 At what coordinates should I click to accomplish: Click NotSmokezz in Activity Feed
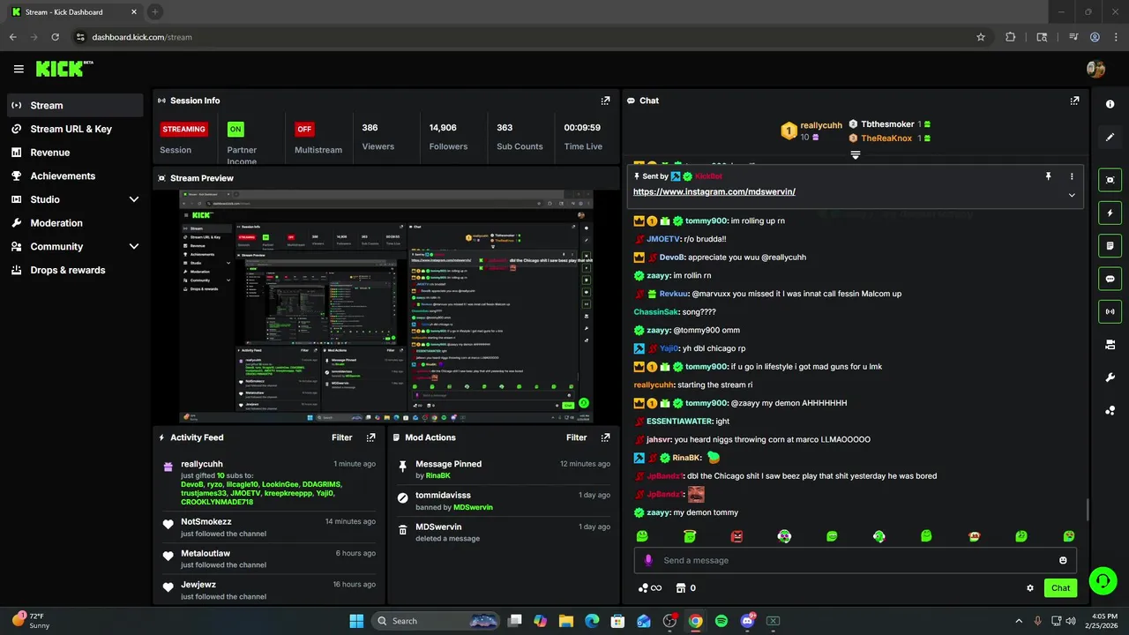click(206, 521)
